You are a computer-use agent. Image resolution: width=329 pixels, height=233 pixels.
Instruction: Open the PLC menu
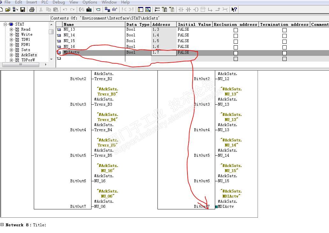click(x=45, y=2)
